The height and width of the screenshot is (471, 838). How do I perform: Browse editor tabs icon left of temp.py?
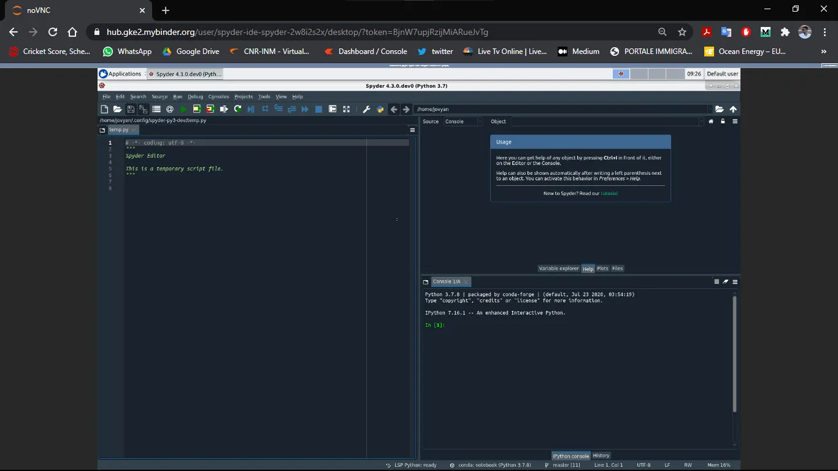pyautogui.click(x=102, y=130)
